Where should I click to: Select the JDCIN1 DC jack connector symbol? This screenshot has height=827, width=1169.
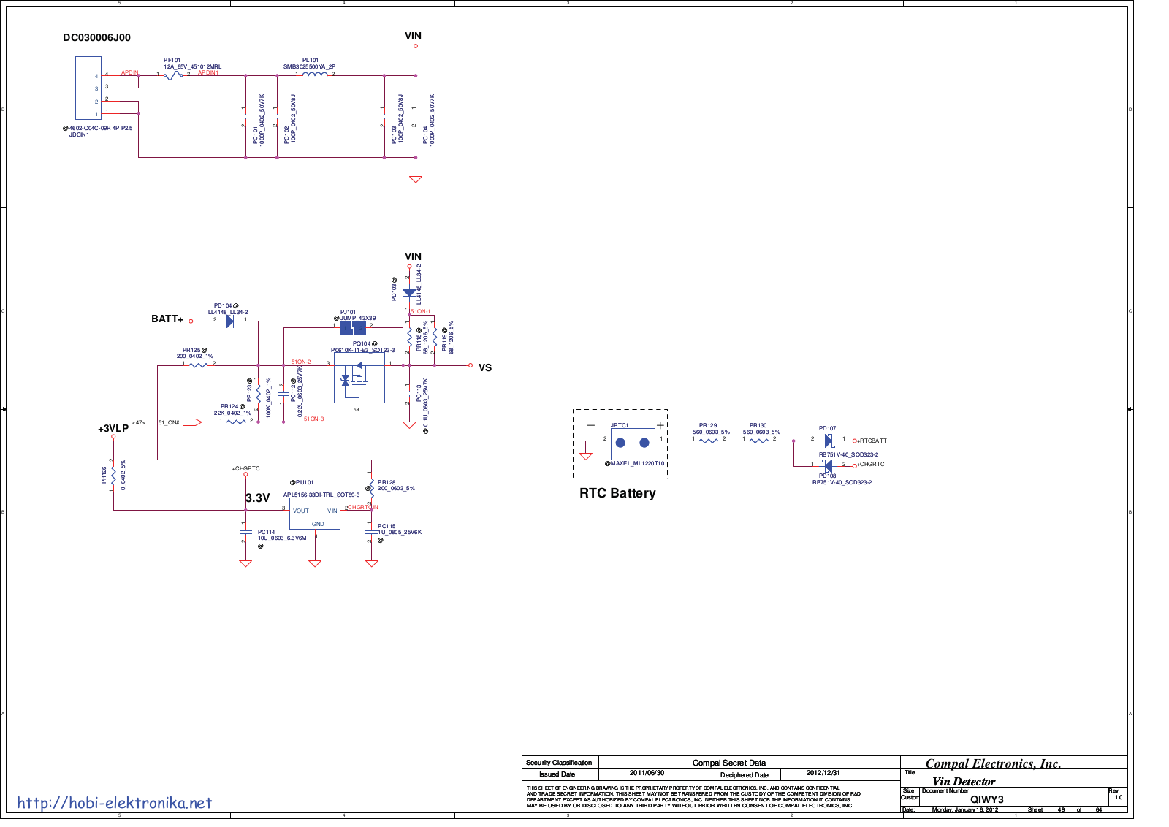(x=88, y=88)
